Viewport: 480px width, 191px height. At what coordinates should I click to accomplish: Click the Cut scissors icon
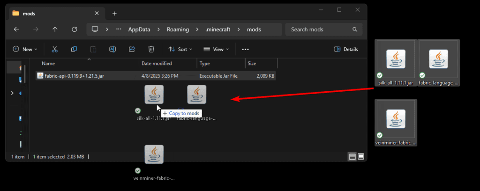point(54,49)
